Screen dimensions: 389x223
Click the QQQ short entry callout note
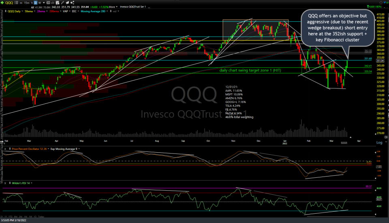pyautogui.click(x=338, y=28)
